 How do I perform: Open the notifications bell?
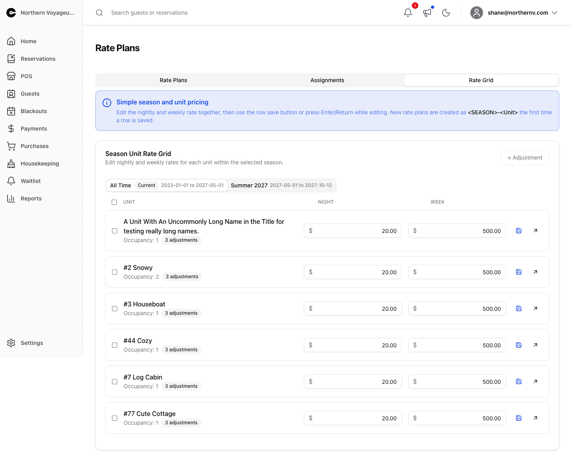pyautogui.click(x=408, y=13)
